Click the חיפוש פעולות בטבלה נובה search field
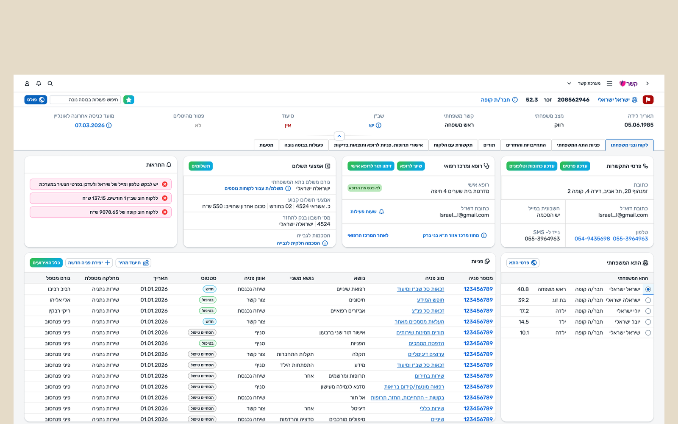Viewport: 678px width, 424px height. pos(85,100)
